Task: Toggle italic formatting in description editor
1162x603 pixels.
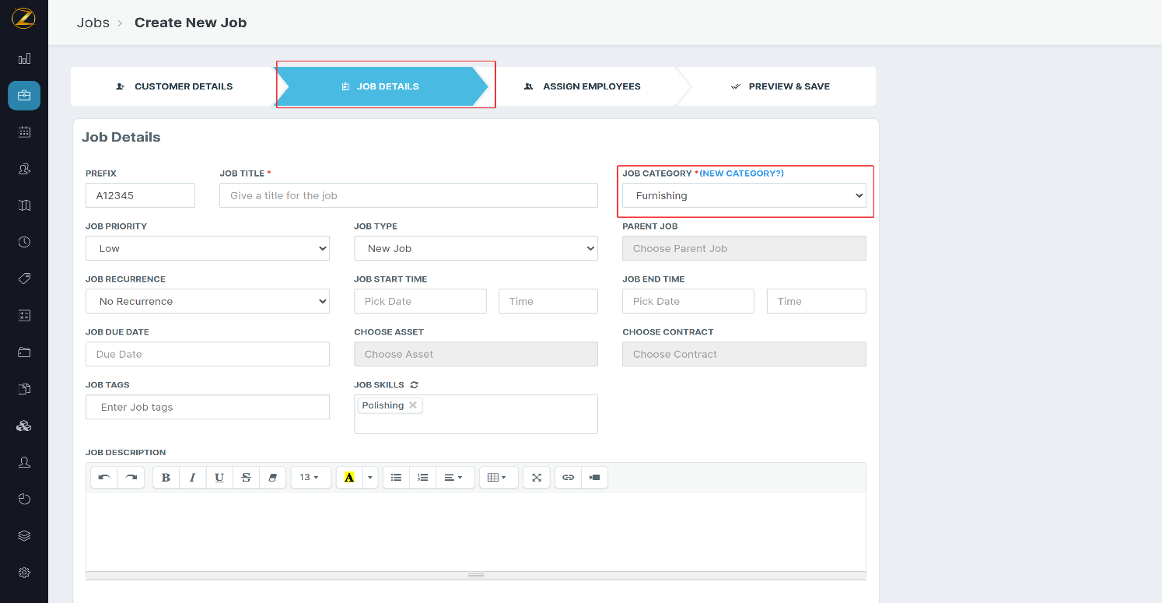Action: coord(193,478)
